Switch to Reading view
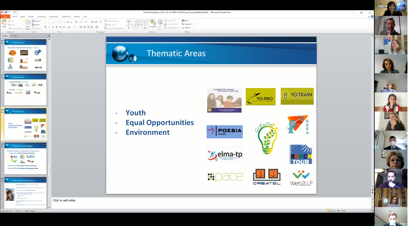The image size is (408, 226). pos(335,211)
